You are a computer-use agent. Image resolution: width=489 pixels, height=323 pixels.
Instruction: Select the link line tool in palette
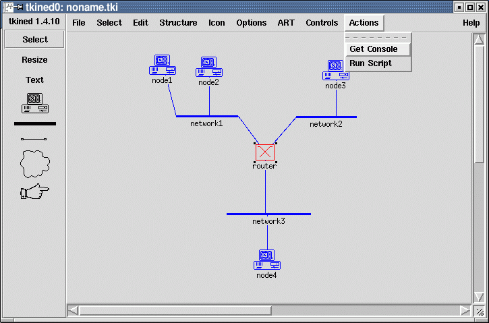(x=34, y=139)
